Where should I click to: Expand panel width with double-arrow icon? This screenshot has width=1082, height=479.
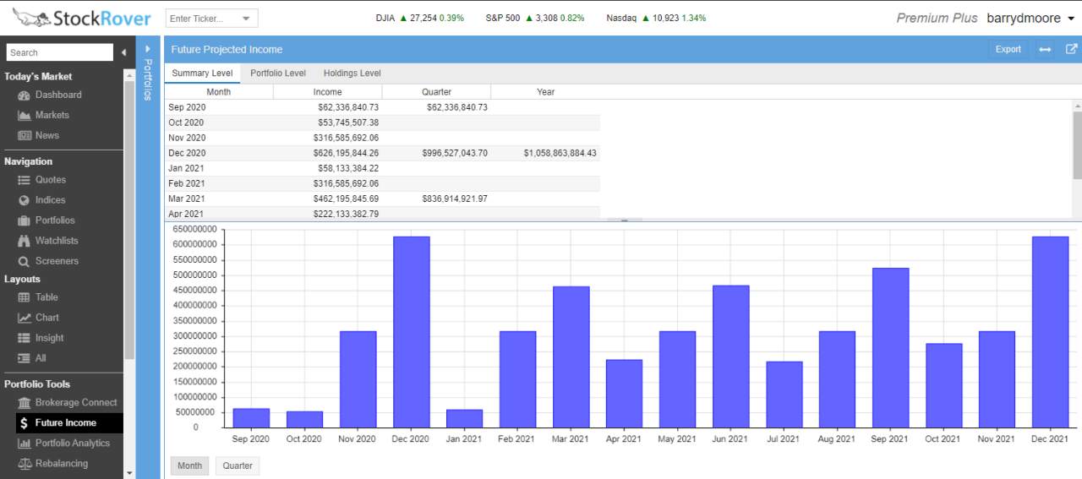1045,49
